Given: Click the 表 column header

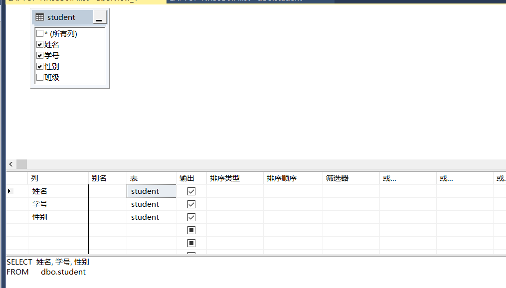Looking at the screenshot, I should [x=152, y=178].
